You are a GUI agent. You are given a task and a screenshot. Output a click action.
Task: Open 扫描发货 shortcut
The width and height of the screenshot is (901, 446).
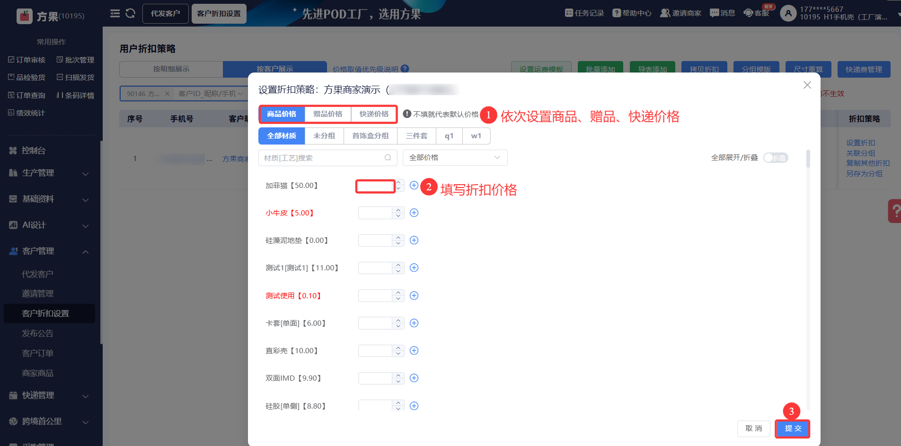[75, 77]
